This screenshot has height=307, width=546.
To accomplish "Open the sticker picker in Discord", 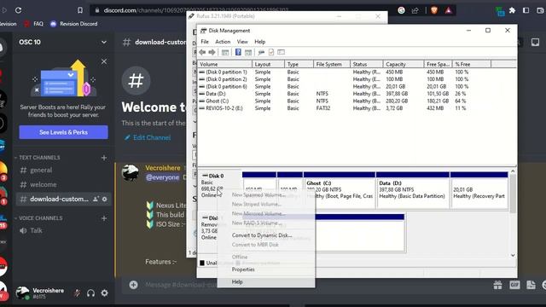I will coord(531,285).
